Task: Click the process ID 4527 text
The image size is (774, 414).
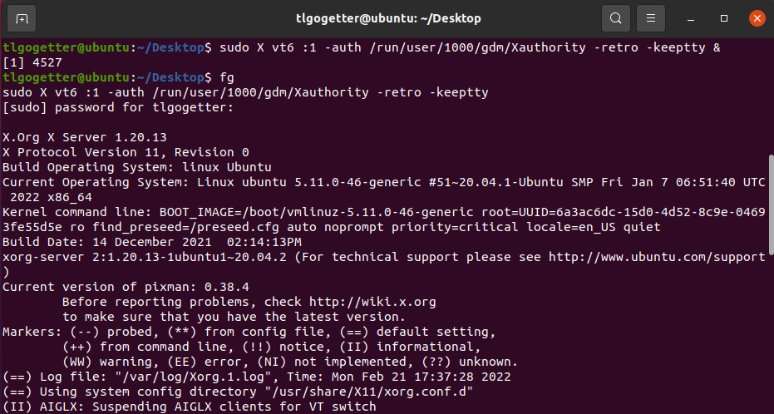Action: pyautogui.click(x=47, y=62)
